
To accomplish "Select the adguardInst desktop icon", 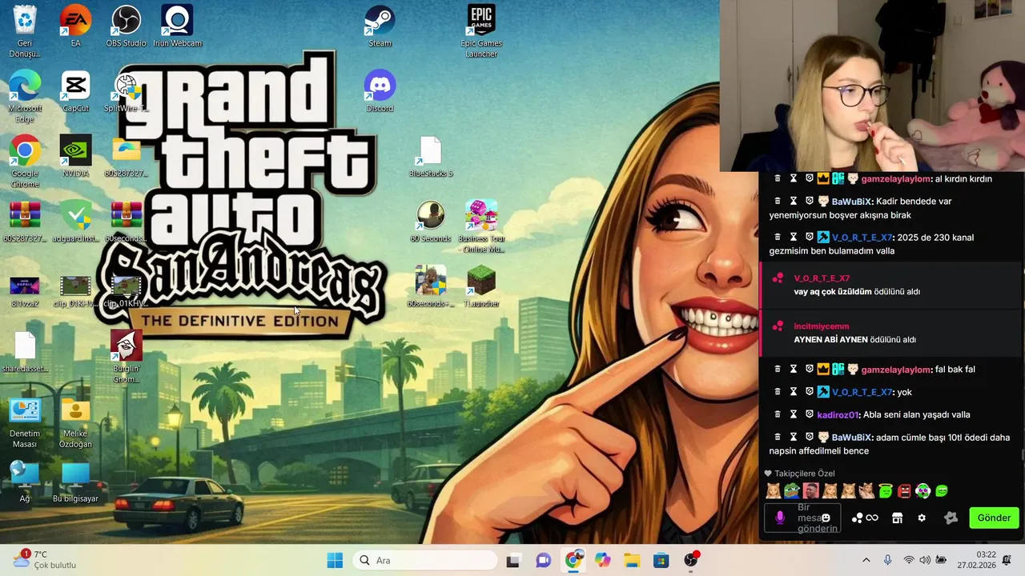I will [75, 222].
